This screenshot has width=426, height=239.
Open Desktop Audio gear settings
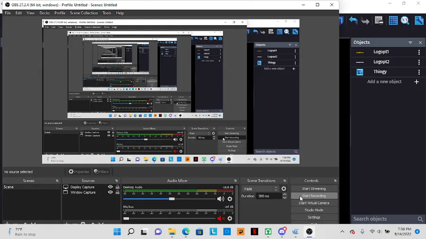230,199
